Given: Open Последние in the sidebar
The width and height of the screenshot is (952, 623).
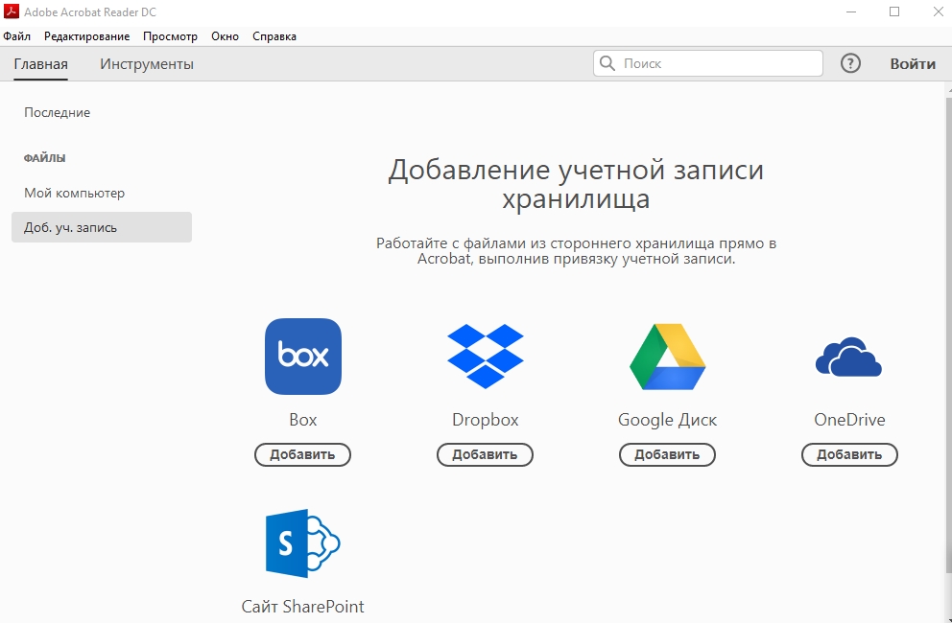Looking at the screenshot, I should click(x=57, y=112).
